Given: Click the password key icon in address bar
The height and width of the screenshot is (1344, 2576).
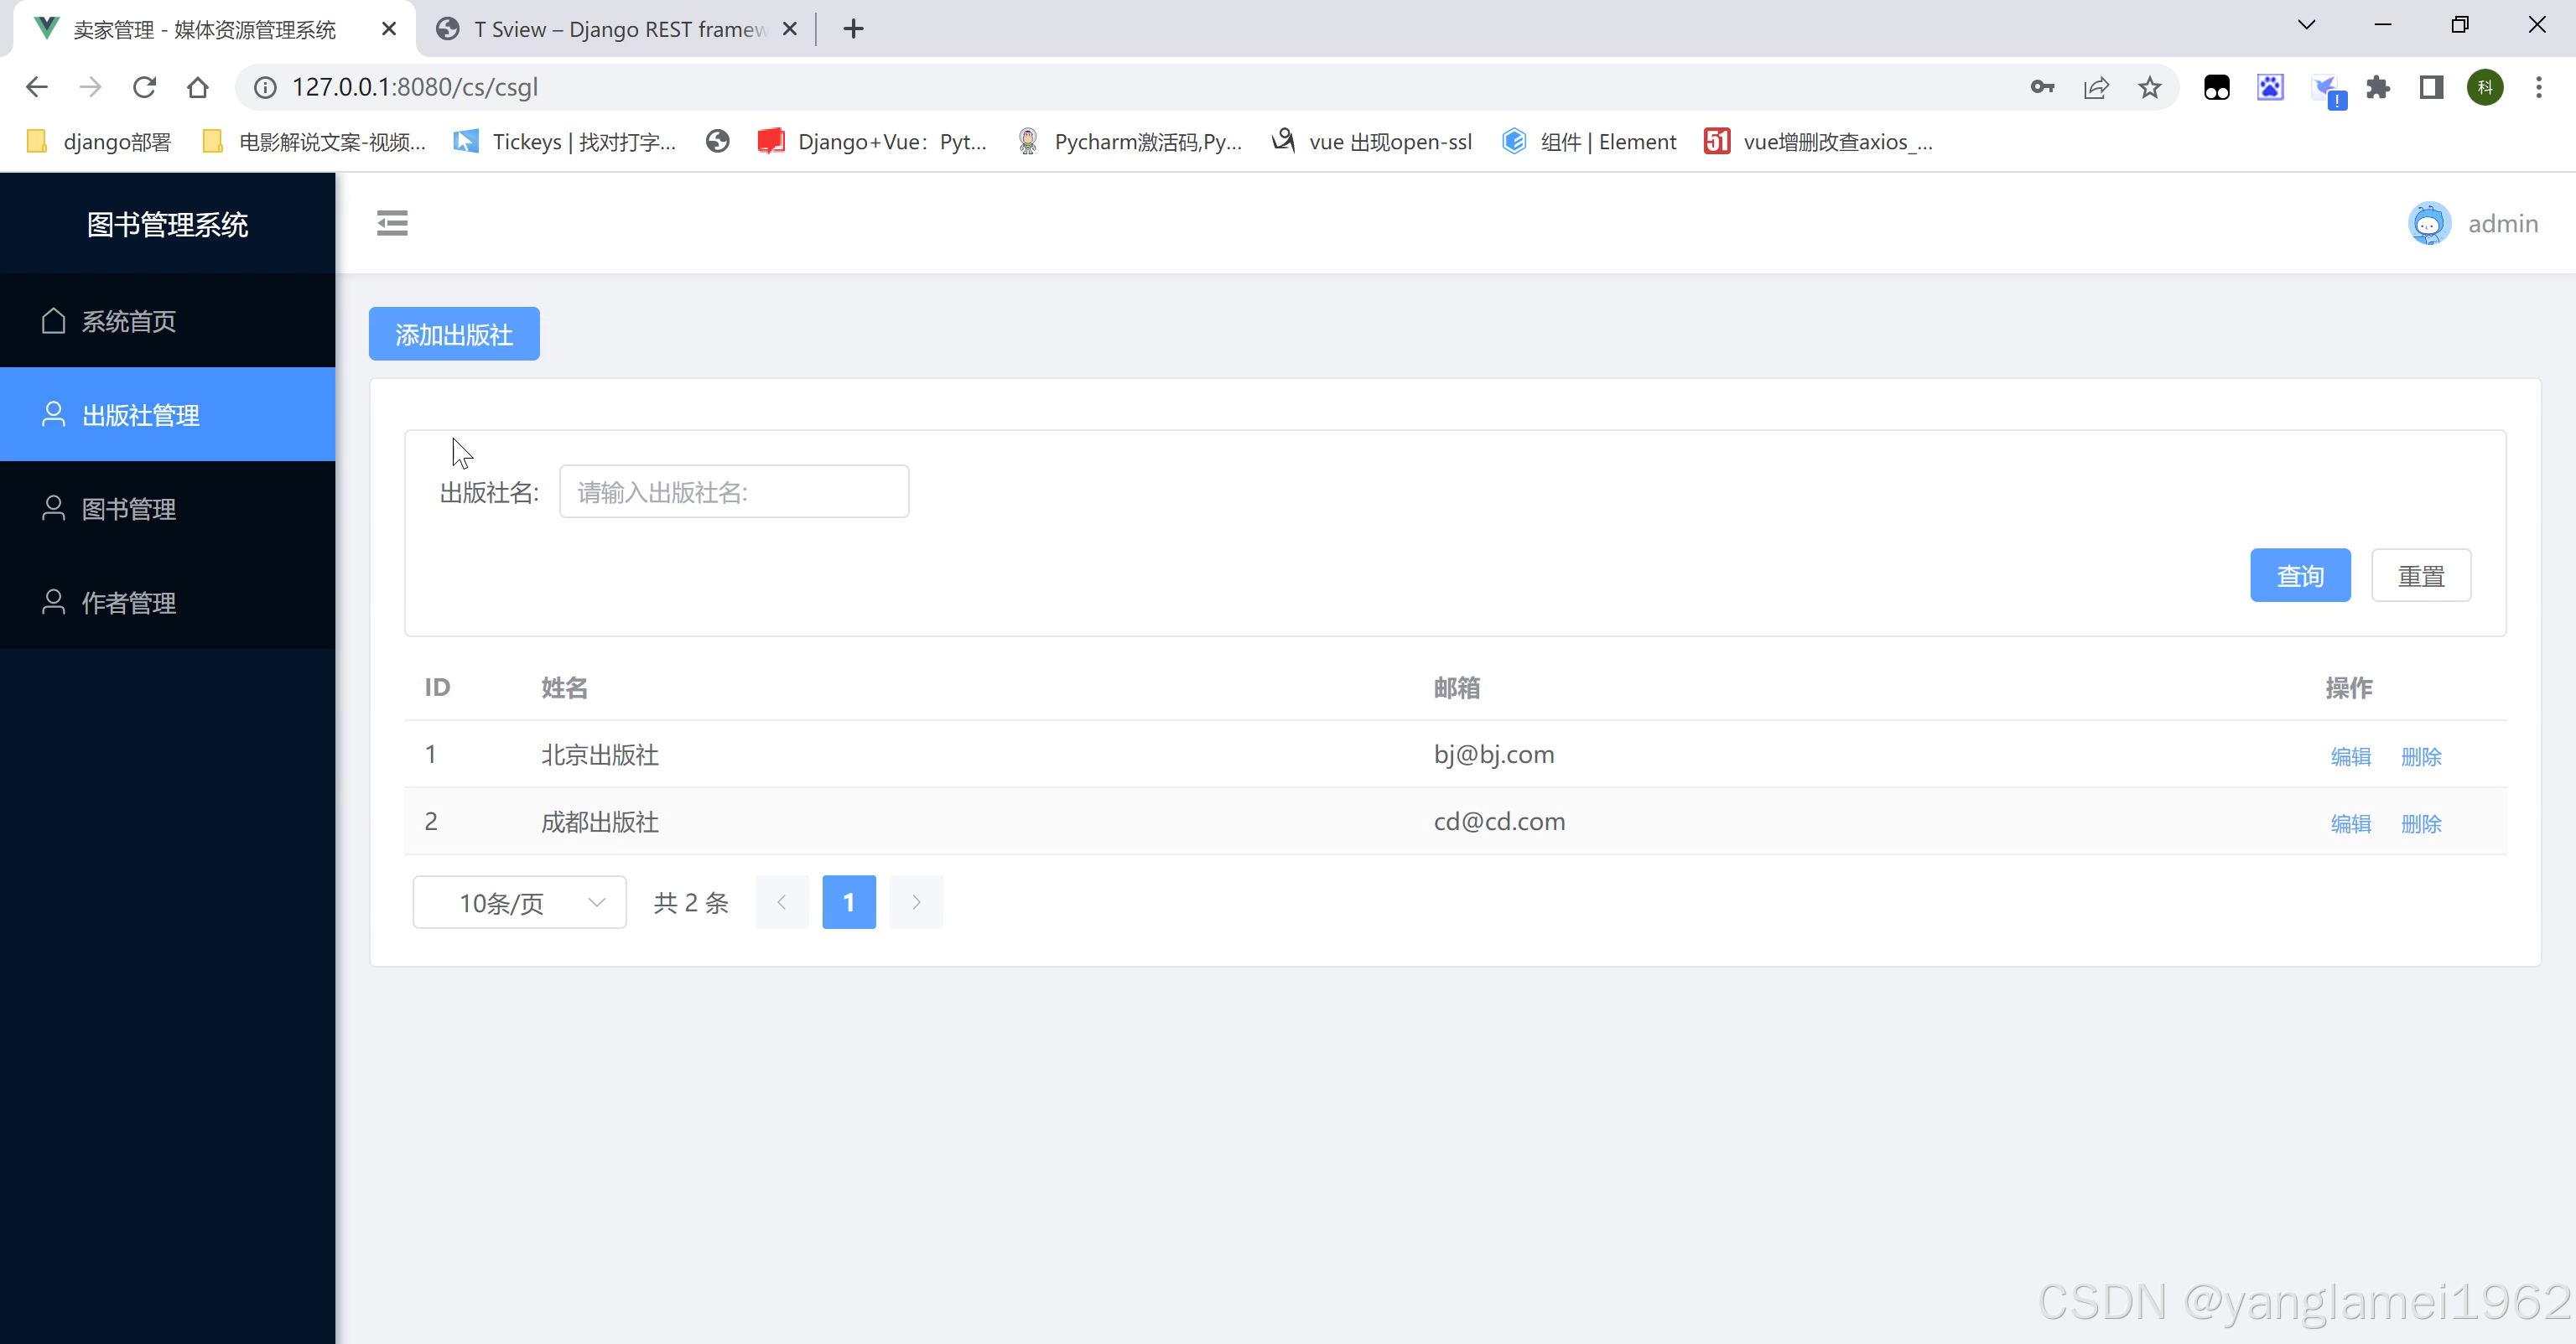Looking at the screenshot, I should (x=2043, y=87).
